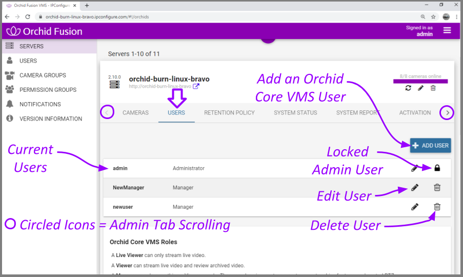Click the Administrator role text
The height and width of the screenshot is (277, 463).
click(188, 168)
